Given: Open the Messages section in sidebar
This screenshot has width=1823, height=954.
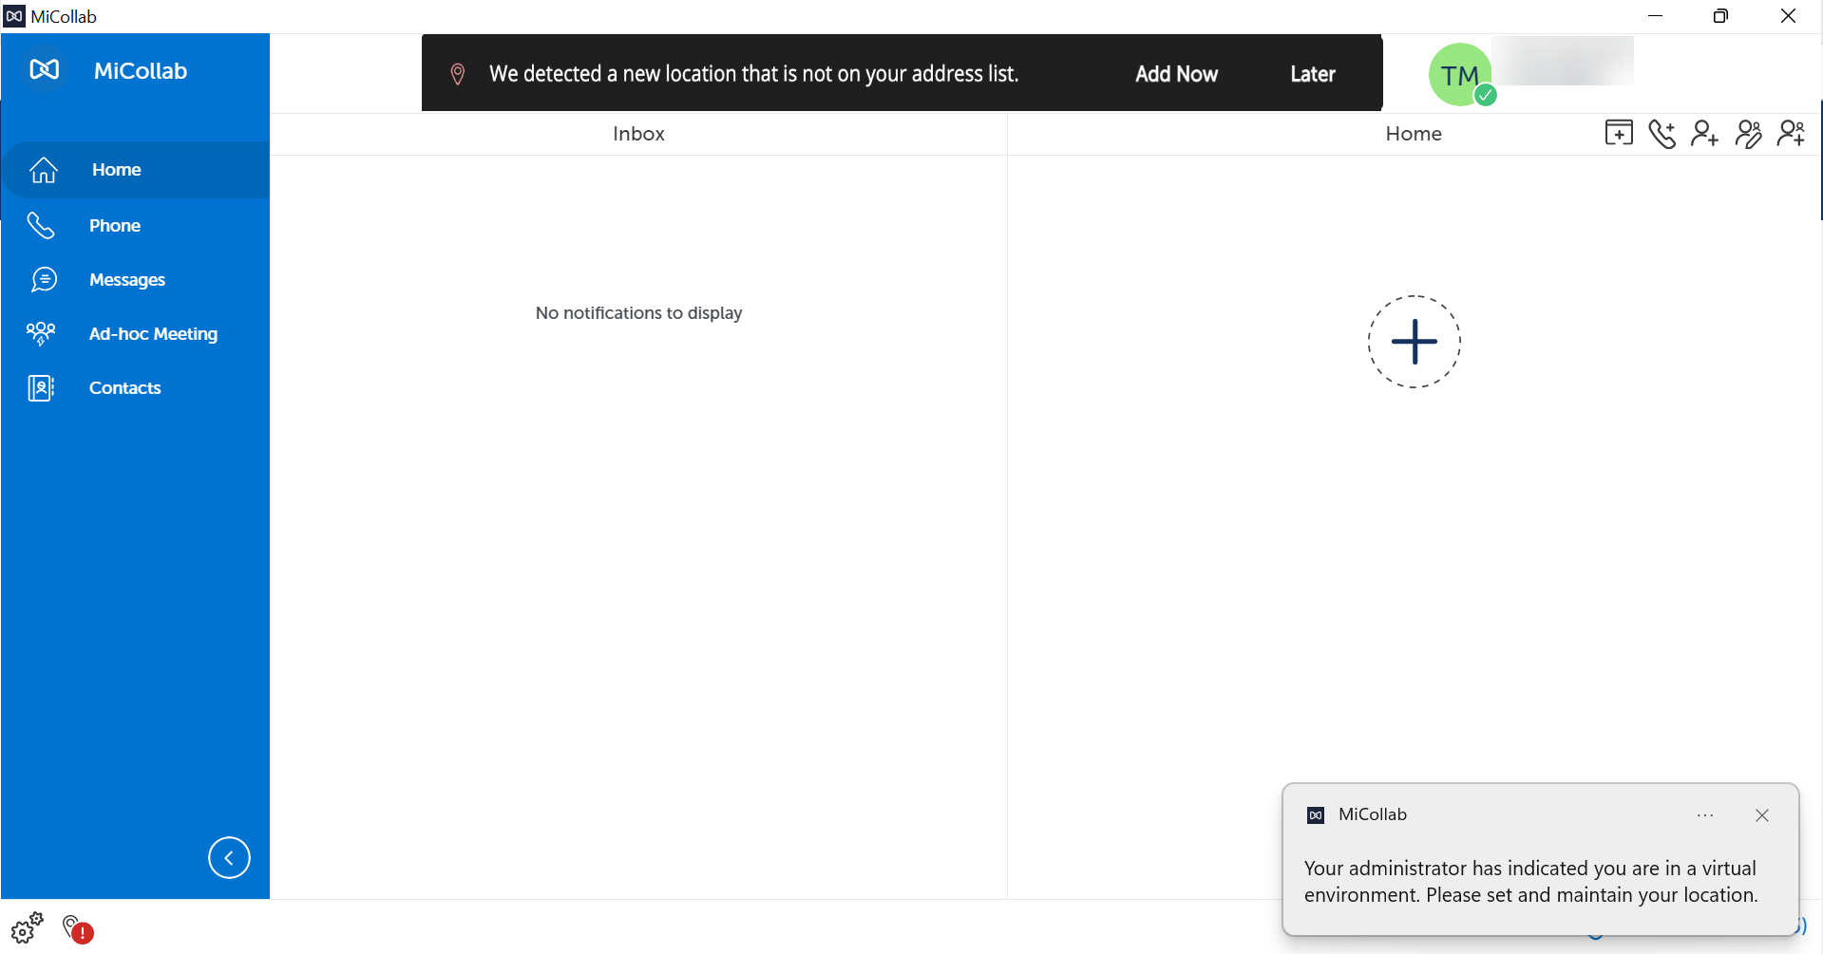Looking at the screenshot, I should (135, 279).
